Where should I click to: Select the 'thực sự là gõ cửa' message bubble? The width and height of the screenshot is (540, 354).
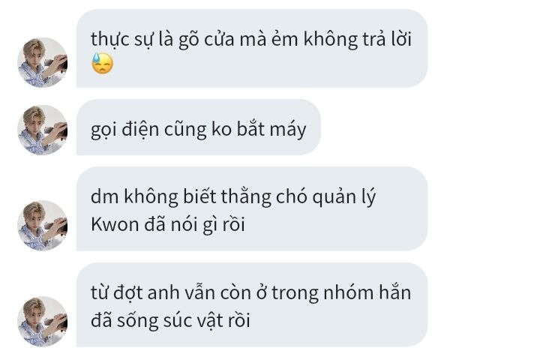coord(252,48)
